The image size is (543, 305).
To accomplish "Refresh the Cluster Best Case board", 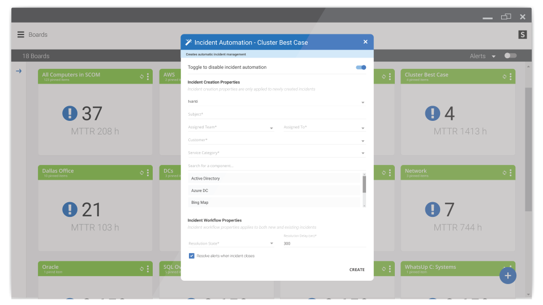I will pyautogui.click(x=504, y=76).
